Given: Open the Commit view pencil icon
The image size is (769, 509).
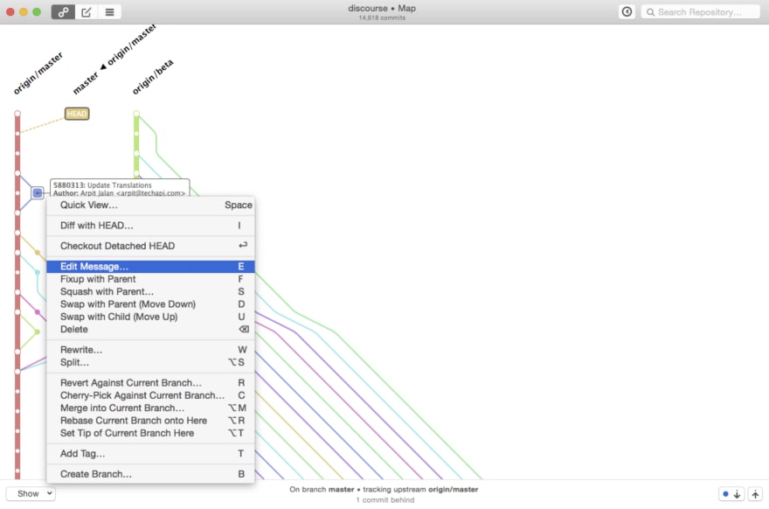Looking at the screenshot, I should click(87, 11).
